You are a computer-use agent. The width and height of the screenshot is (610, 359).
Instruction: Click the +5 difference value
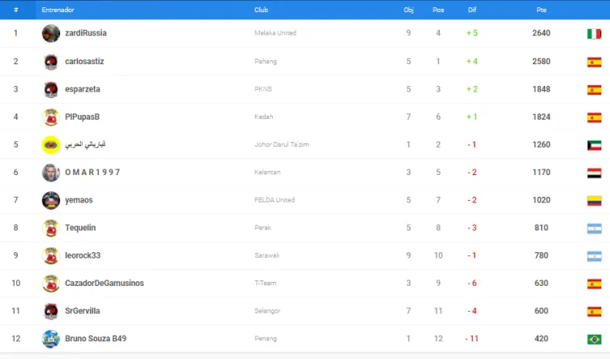pyautogui.click(x=472, y=33)
